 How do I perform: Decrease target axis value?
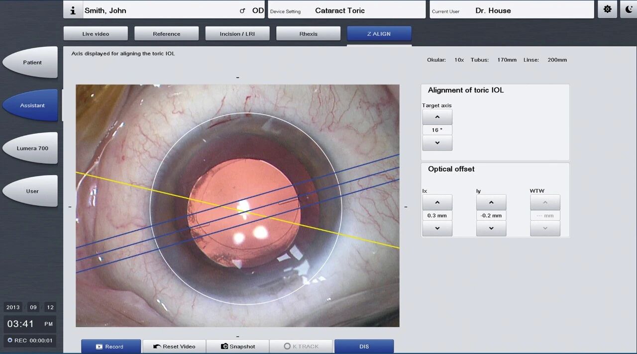(x=437, y=143)
